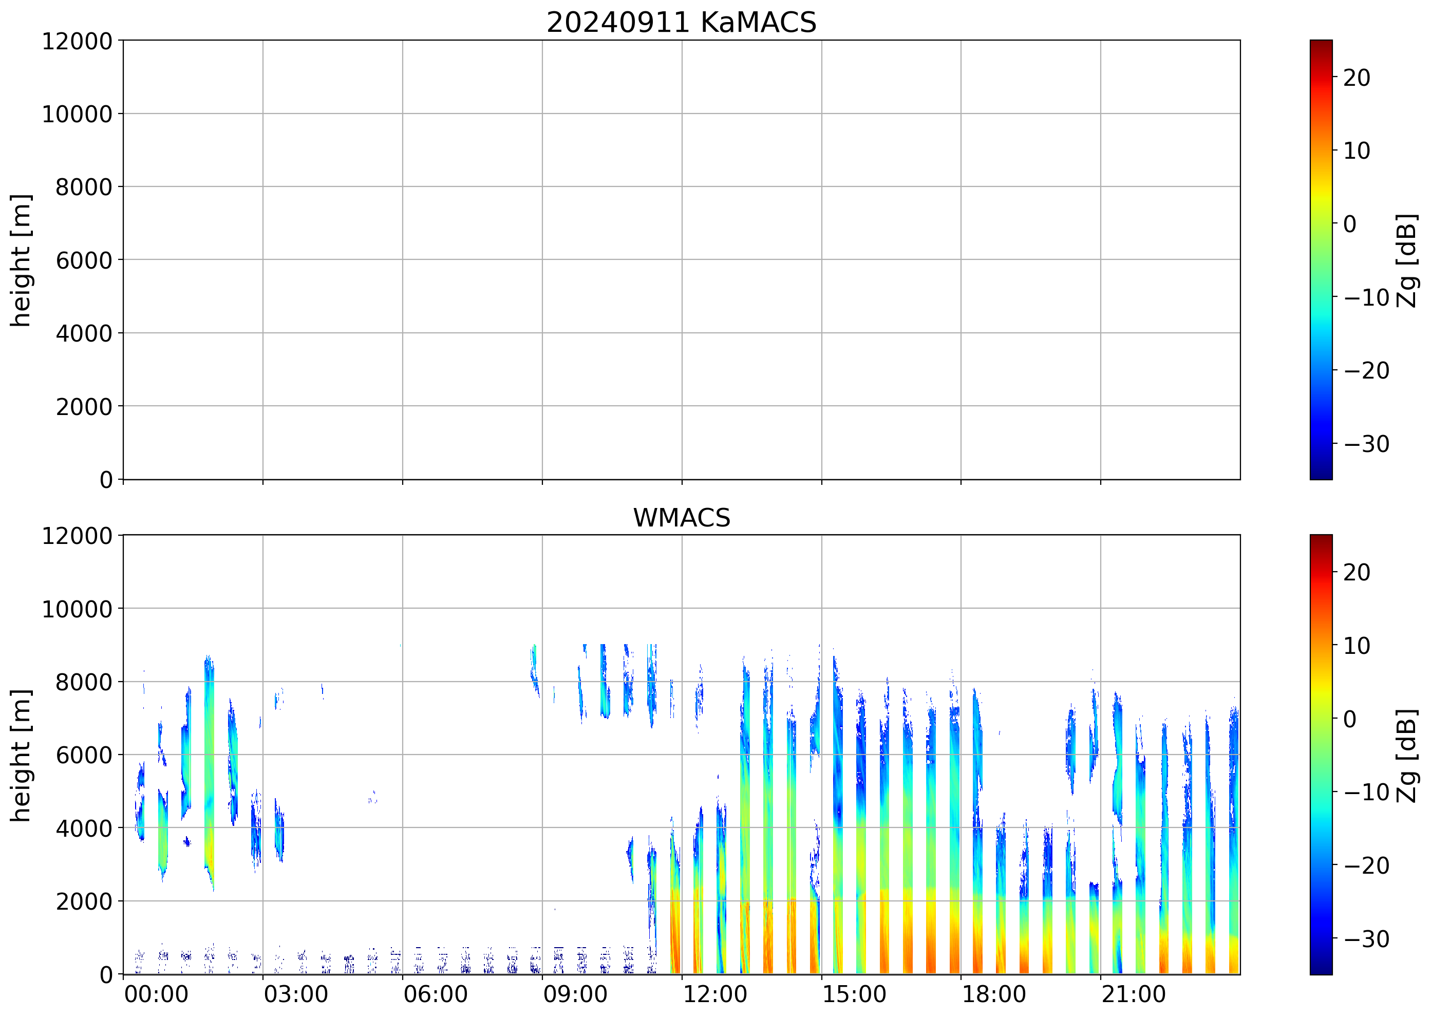Click the '15:00' x-axis tick label
Screen dimensions: 1431x1017
point(854,994)
